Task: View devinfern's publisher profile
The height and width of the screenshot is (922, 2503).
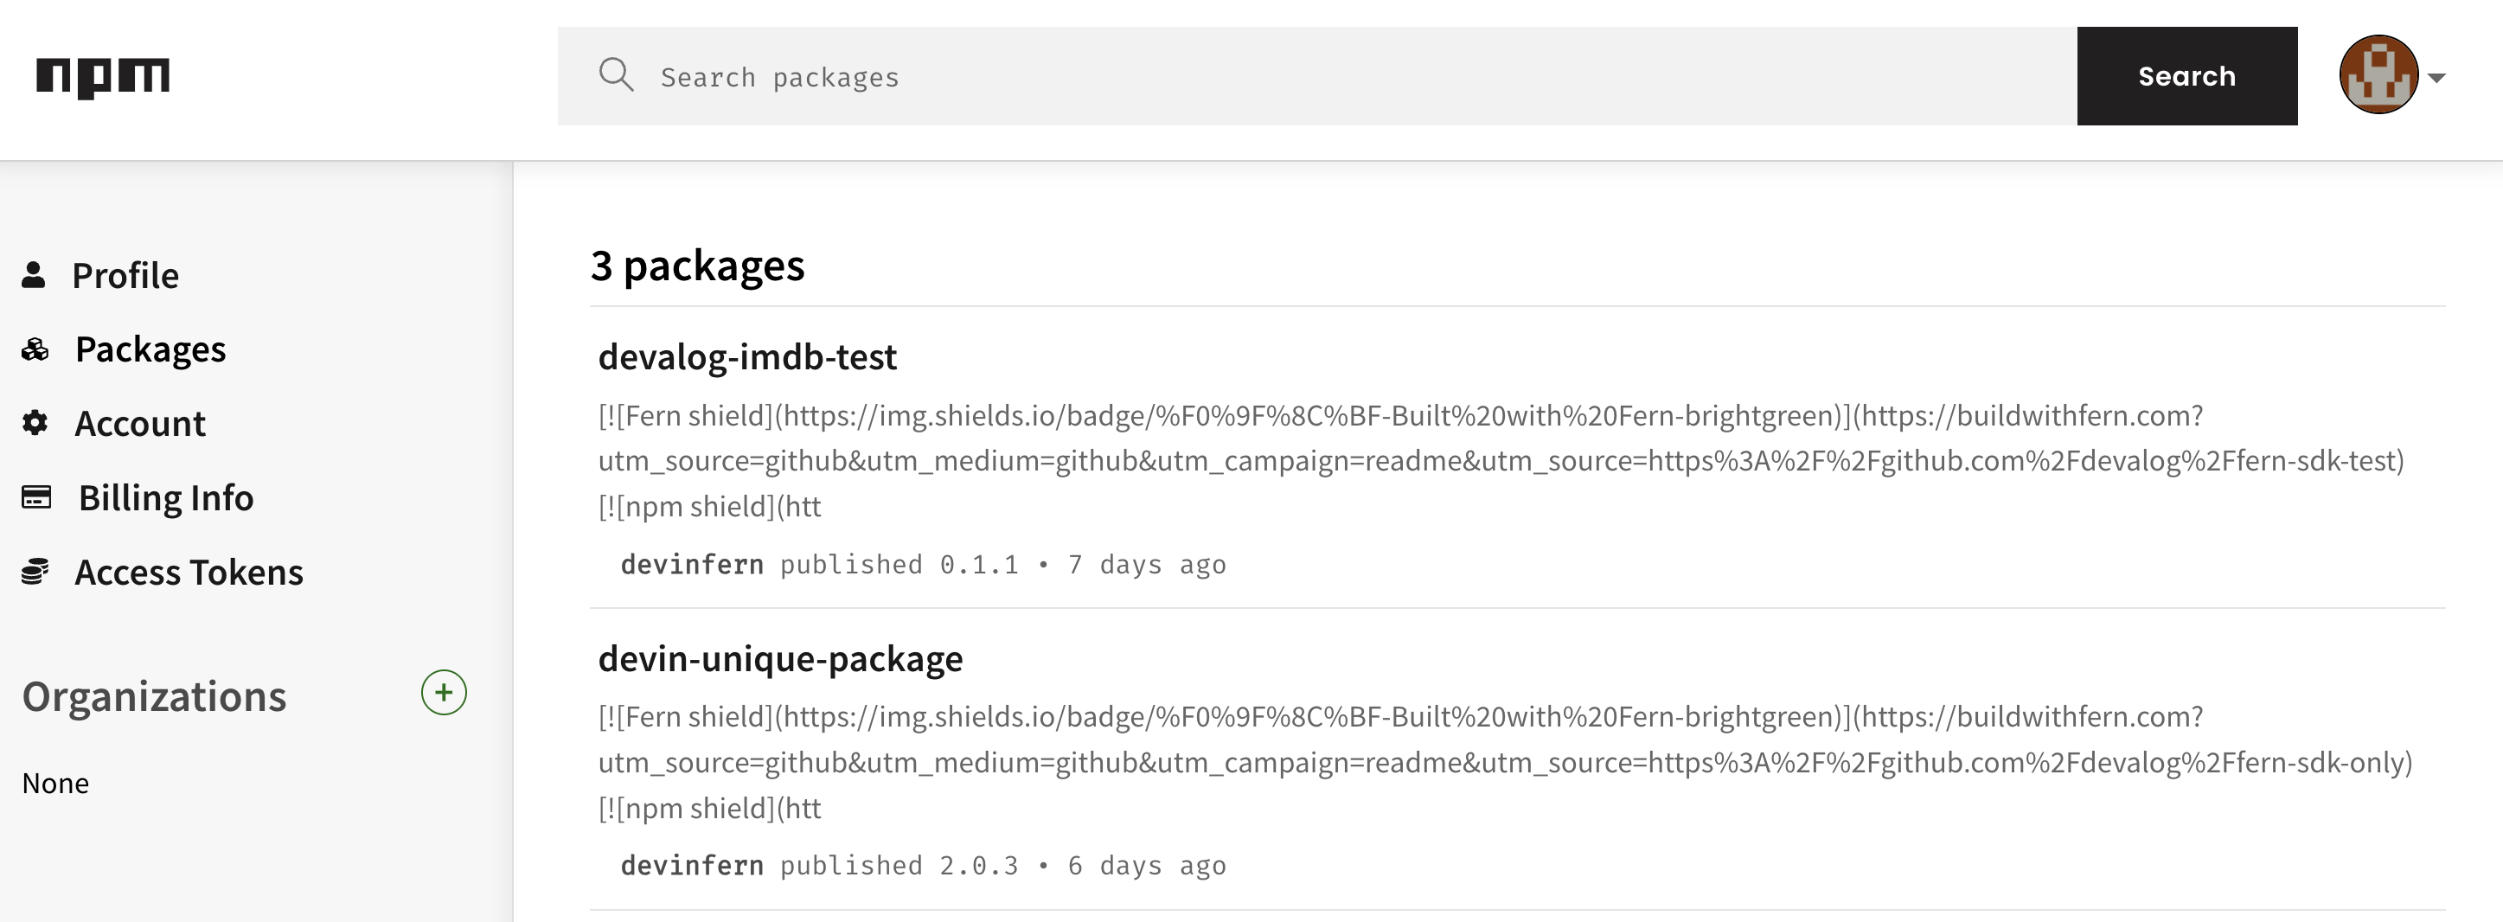Action: 692,565
